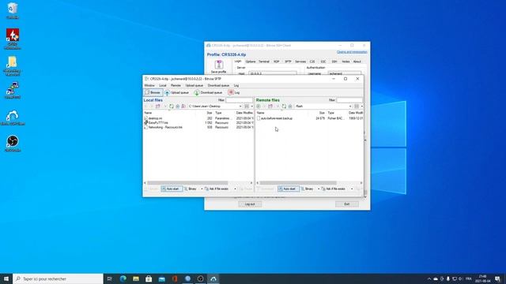Sort remote files by Name column header
This screenshot has height=284, width=506.
[260, 113]
